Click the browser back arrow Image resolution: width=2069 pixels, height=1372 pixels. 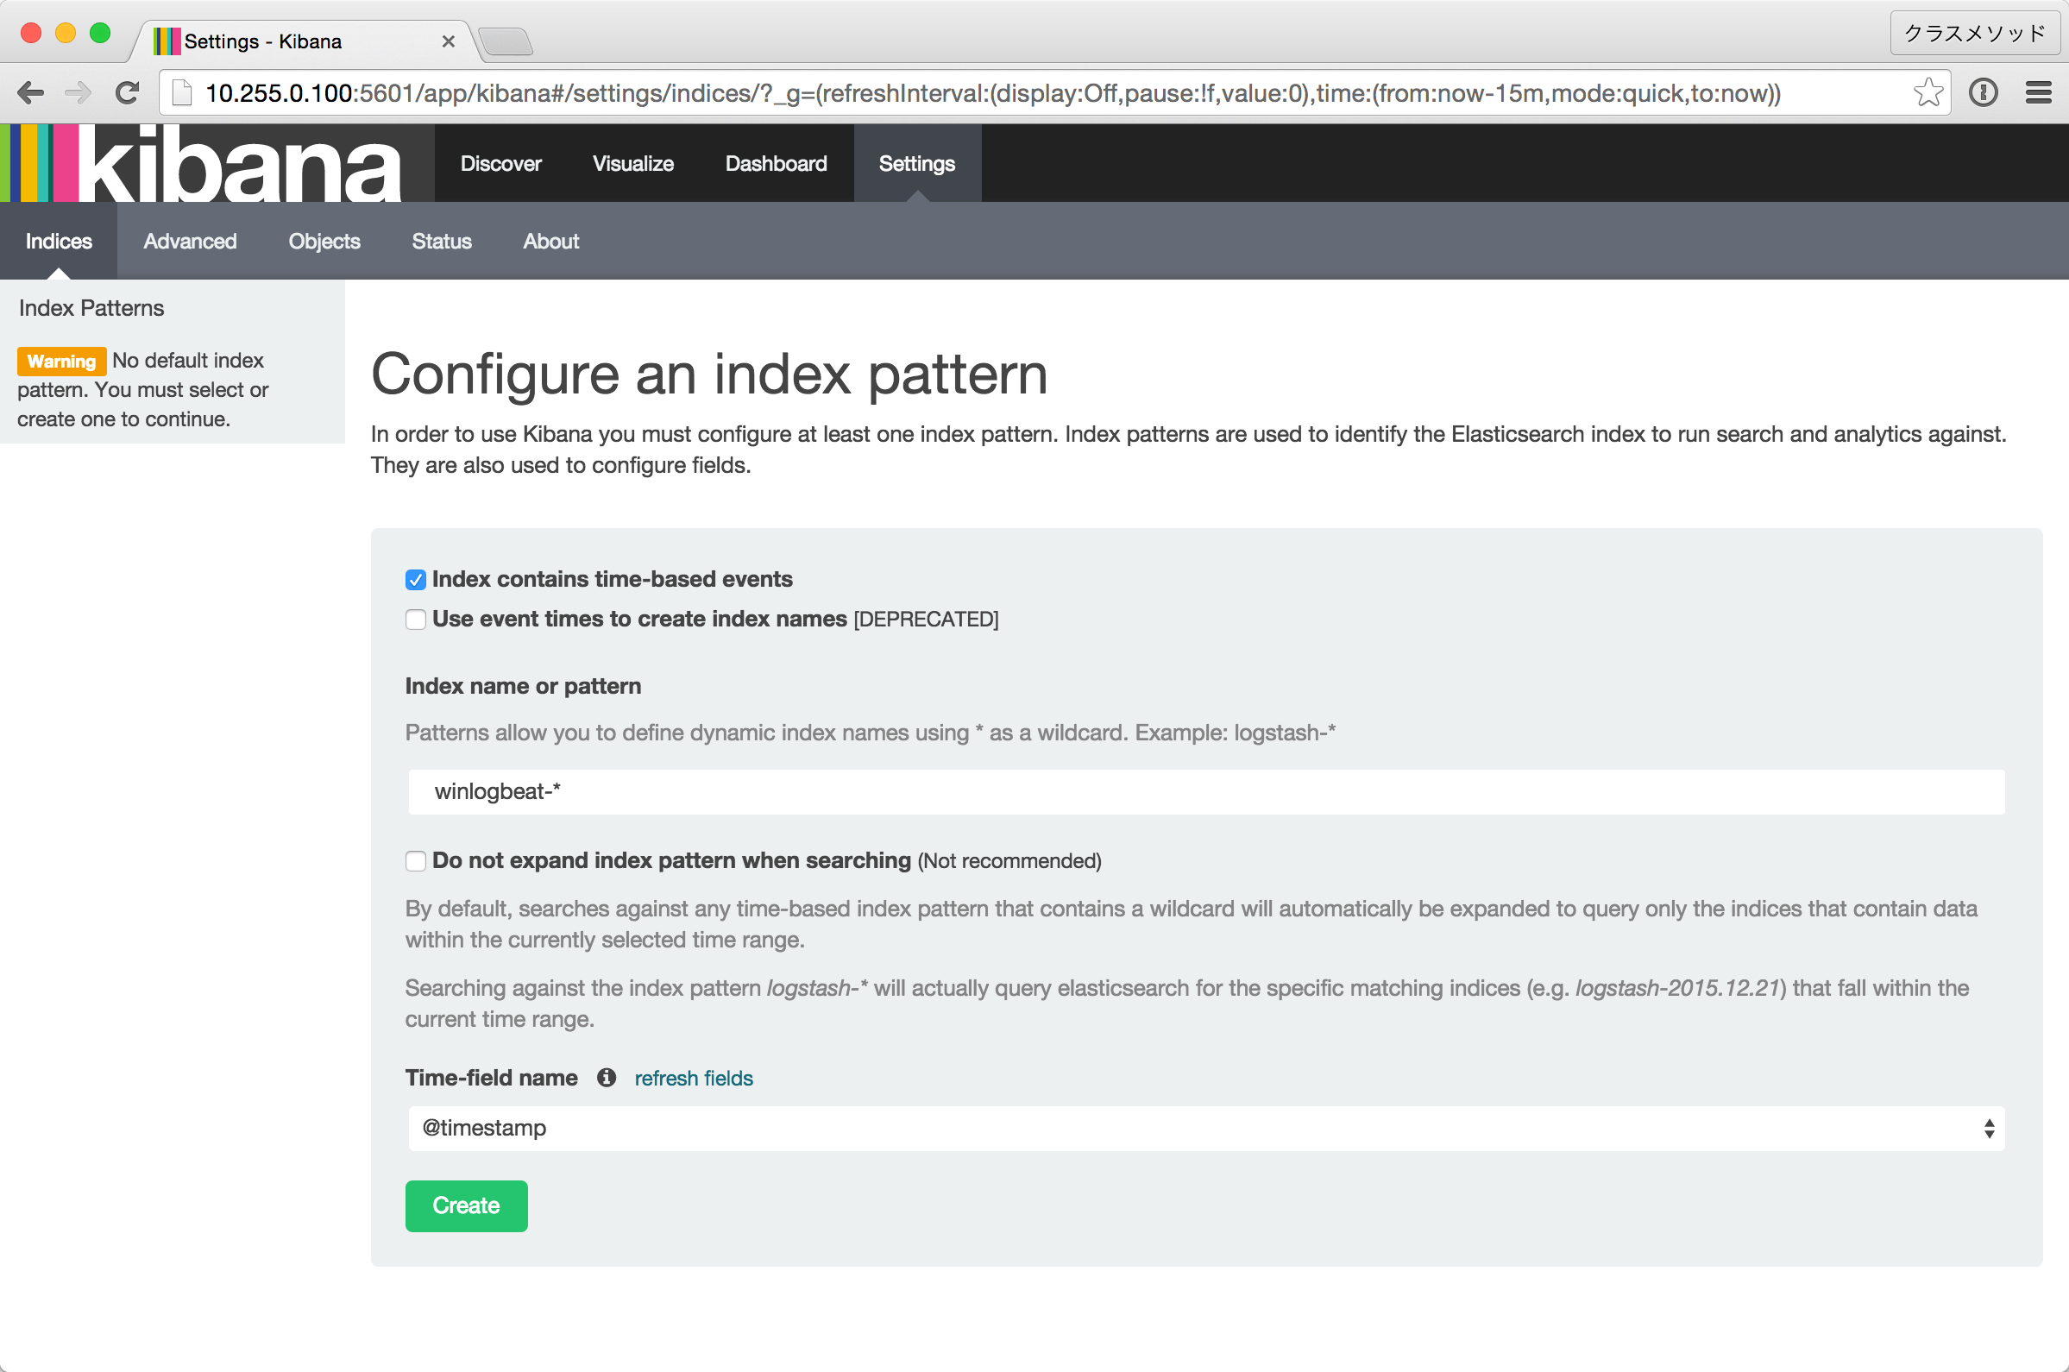[x=30, y=92]
